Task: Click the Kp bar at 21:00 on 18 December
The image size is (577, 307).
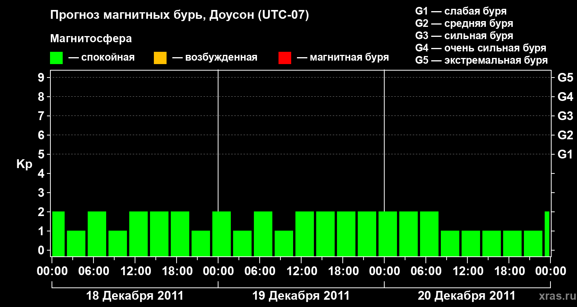Action: (x=201, y=243)
